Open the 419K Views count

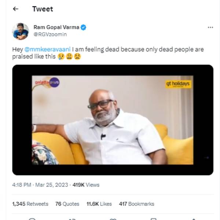(x=86, y=185)
